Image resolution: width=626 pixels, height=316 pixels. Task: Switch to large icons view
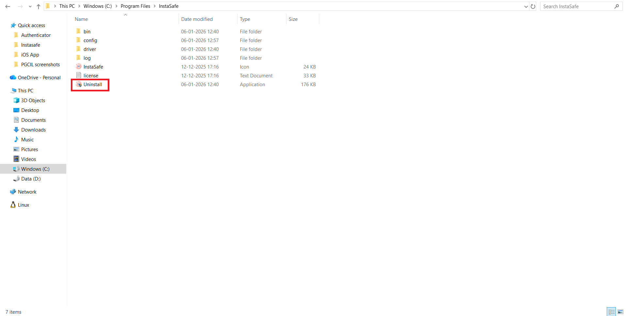point(620,312)
